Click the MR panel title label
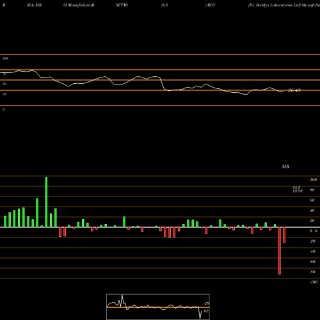The width and height of the screenshot is (320, 320). point(285,166)
